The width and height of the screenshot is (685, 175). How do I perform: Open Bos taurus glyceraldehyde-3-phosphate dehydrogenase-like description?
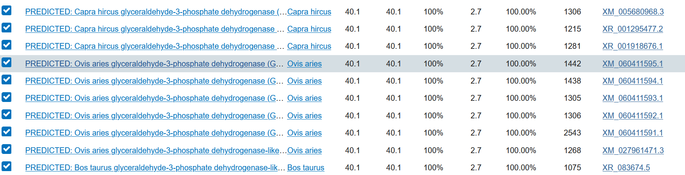point(154,168)
